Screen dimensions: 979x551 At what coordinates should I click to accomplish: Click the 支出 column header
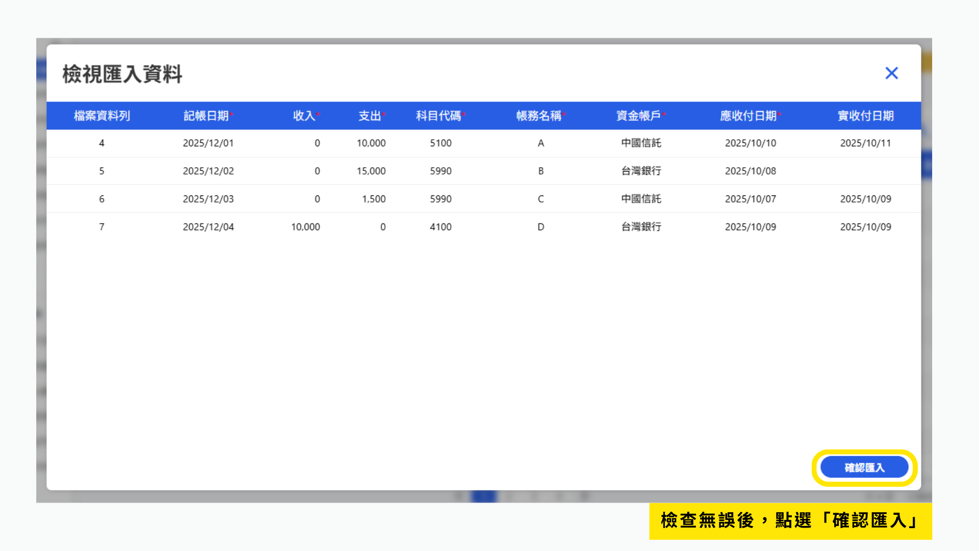370,116
